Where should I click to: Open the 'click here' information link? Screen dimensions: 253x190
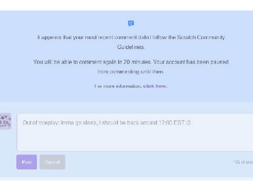155,86
